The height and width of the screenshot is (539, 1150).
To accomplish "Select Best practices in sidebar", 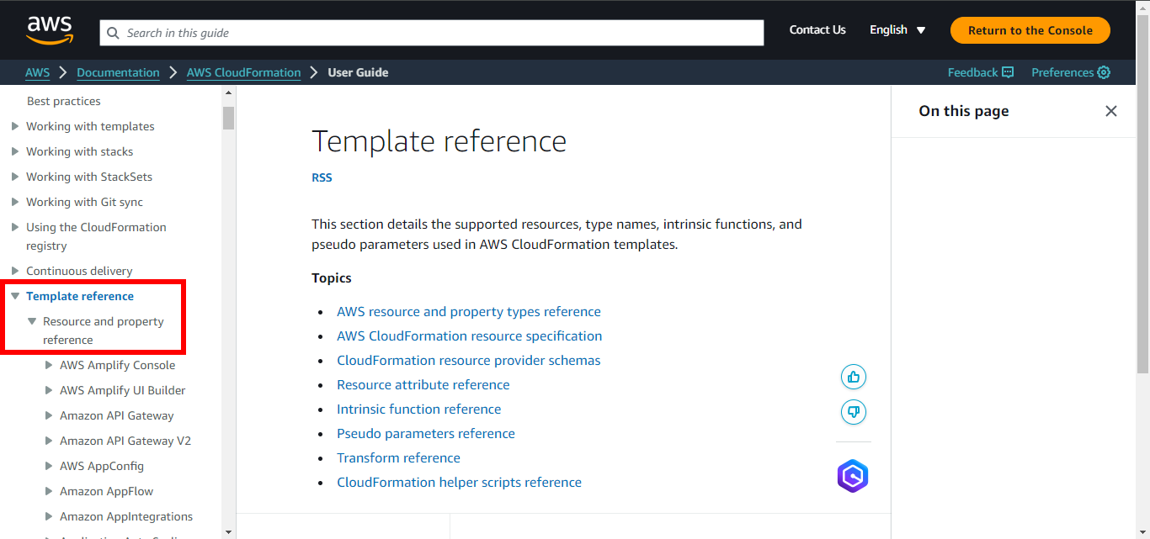I will point(64,101).
